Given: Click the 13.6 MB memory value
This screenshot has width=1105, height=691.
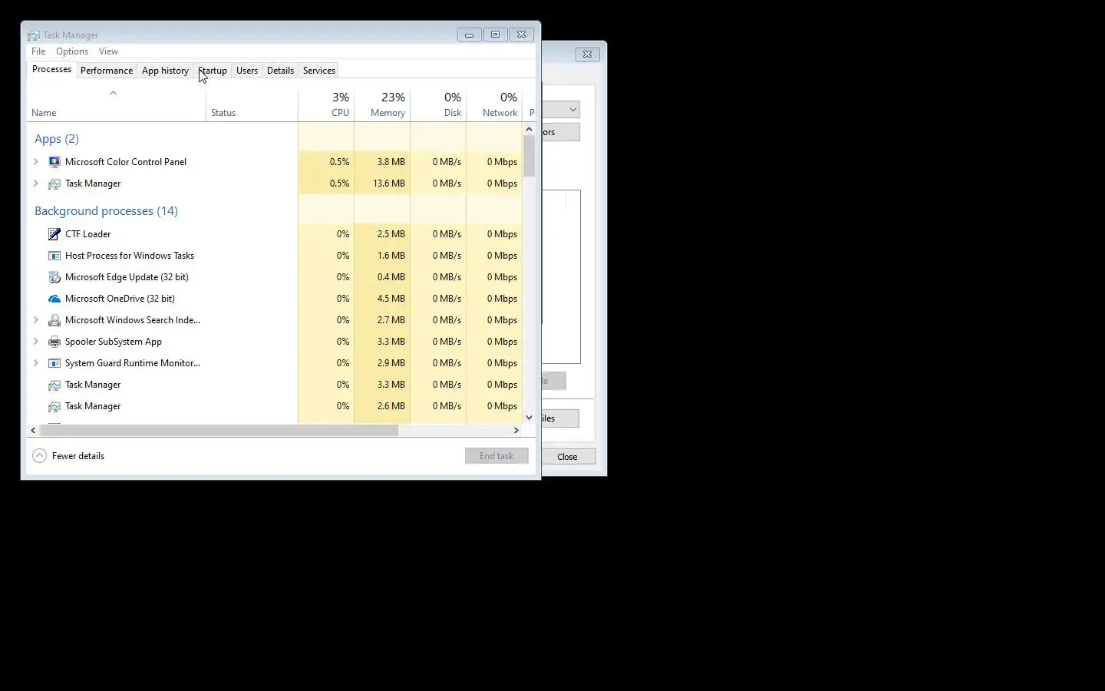Looking at the screenshot, I should (389, 183).
